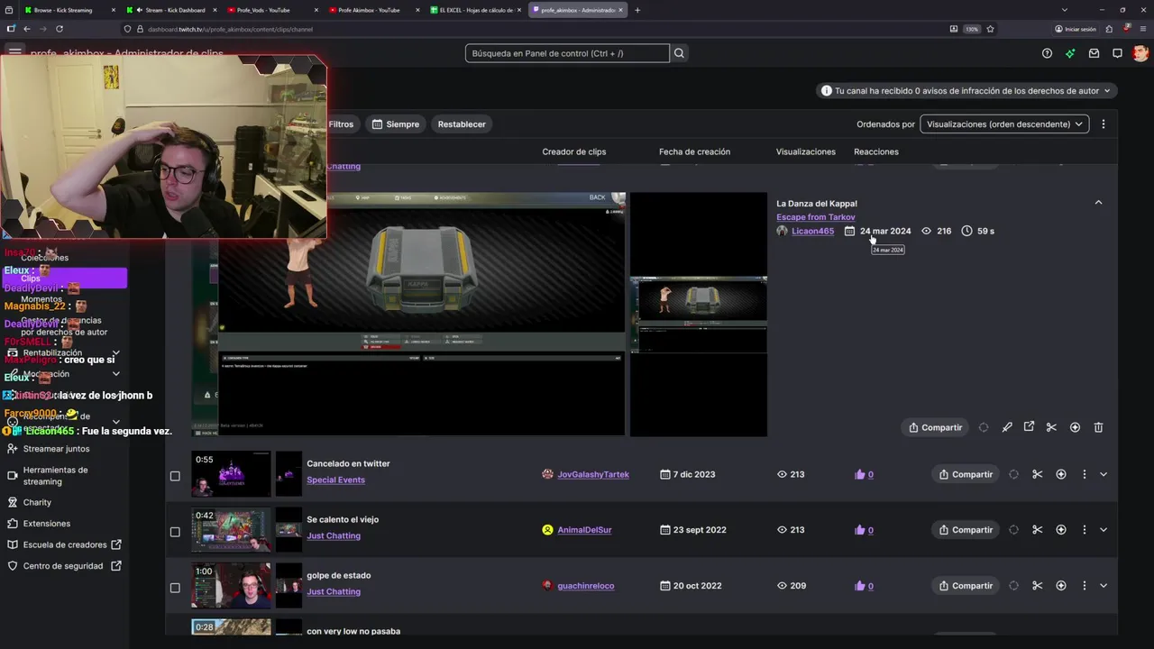Click thumbs-up reaction on golpe de estado row
Image resolution: width=1154 pixels, height=649 pixels.
(x=859, y=586)
